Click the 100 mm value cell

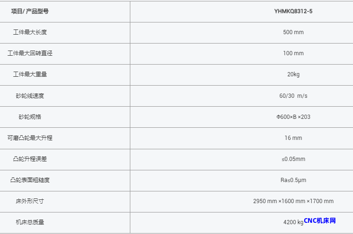click(x=293, y=53)
